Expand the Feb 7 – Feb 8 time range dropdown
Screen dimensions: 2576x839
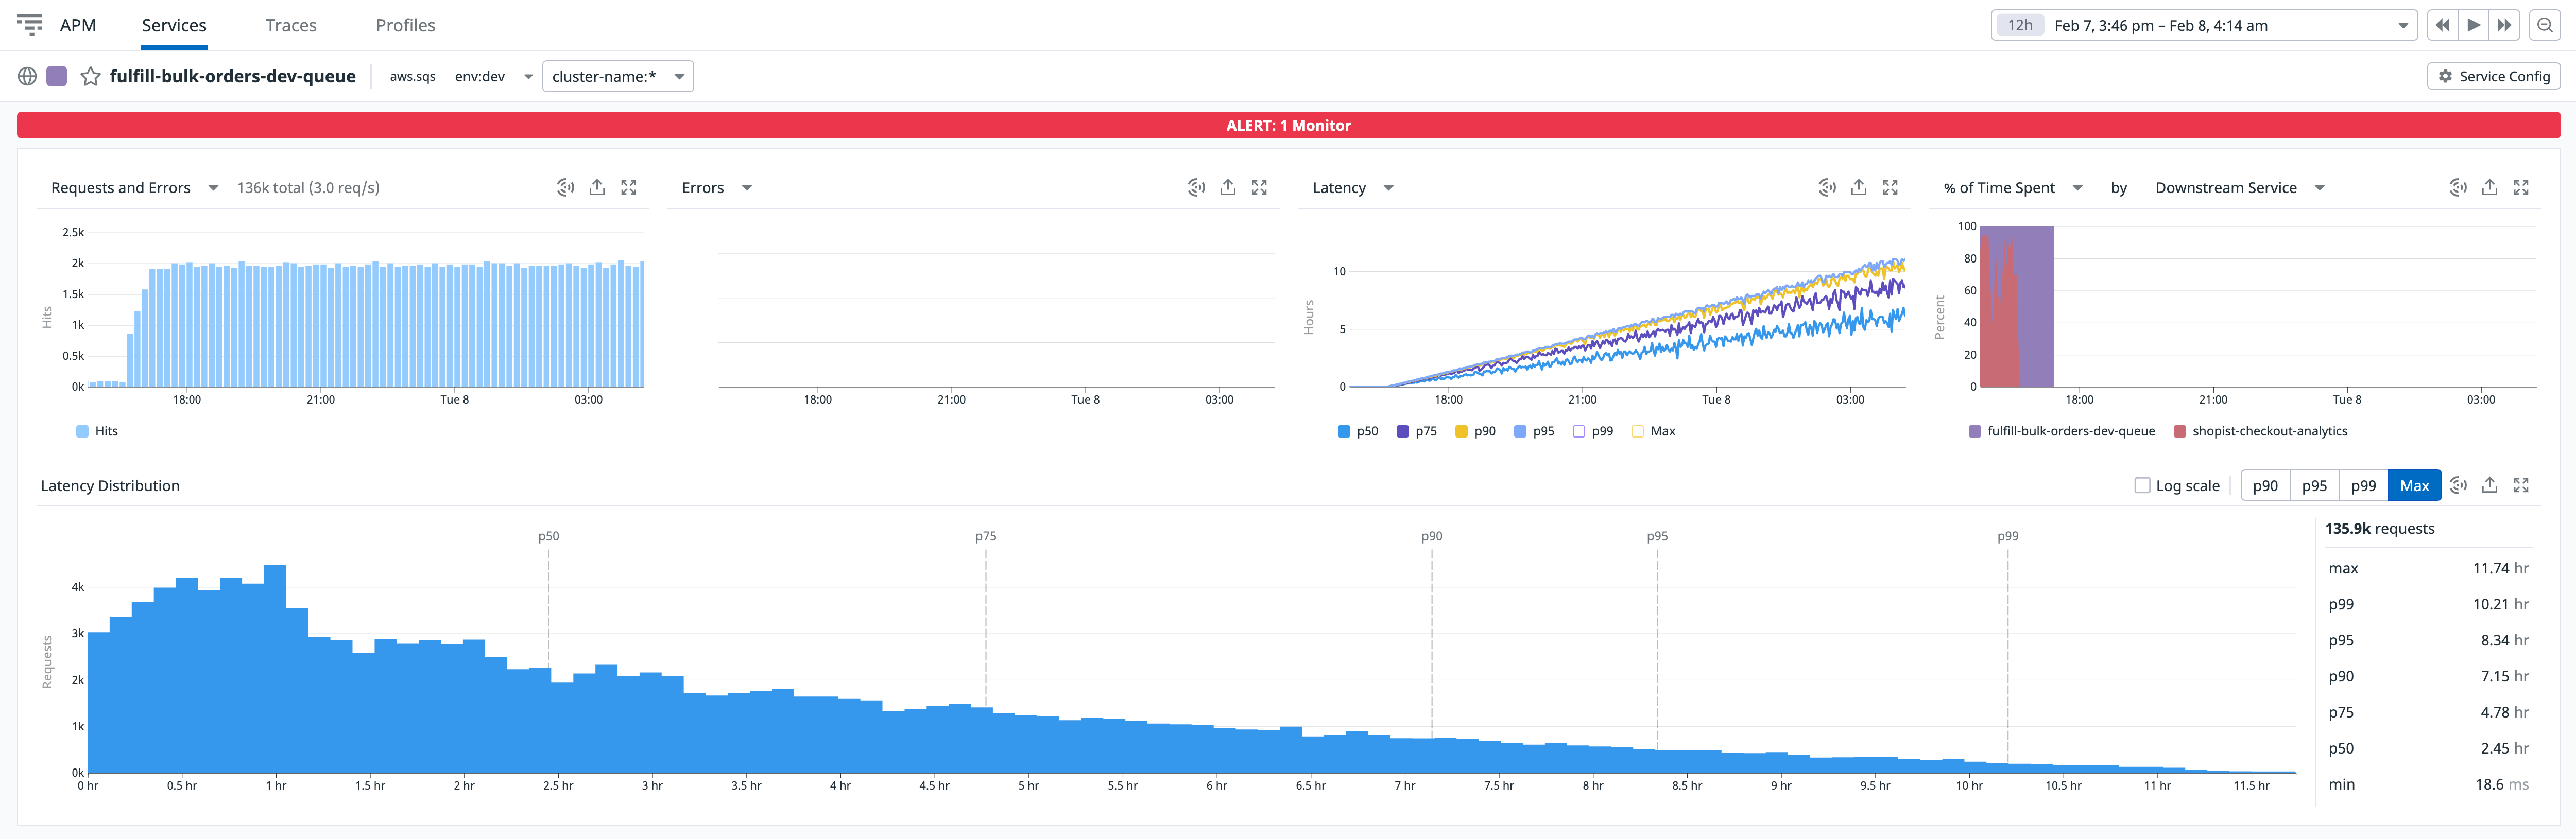point(2404,25)
